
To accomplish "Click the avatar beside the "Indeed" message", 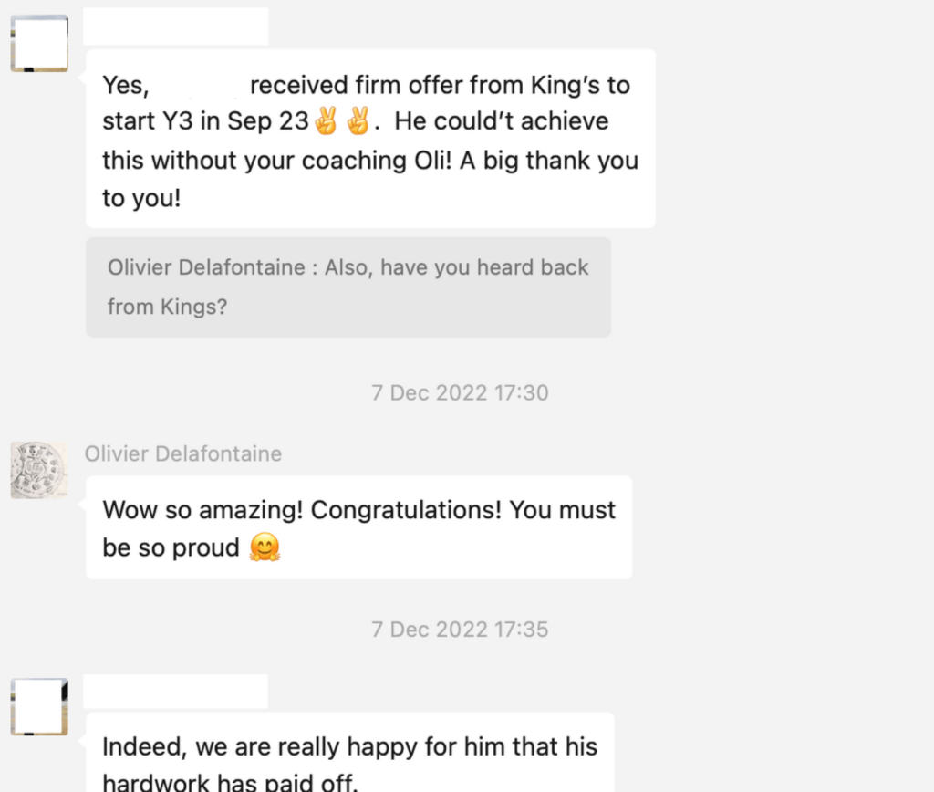I will pyautogui.click(x=39, y=706).
